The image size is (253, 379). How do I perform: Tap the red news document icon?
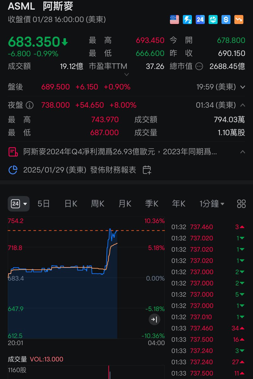tap(13, 152)
